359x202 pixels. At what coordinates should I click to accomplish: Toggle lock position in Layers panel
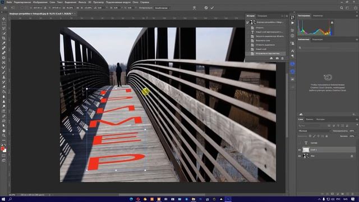(318, 136)
